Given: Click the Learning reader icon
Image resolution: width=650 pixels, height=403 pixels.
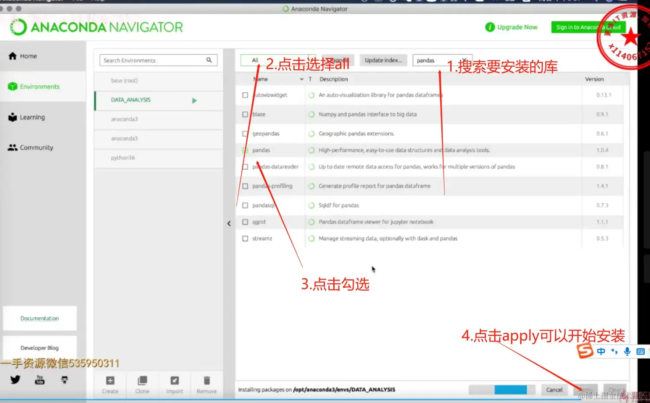Looking at the screenshot, I should (13, 117).
